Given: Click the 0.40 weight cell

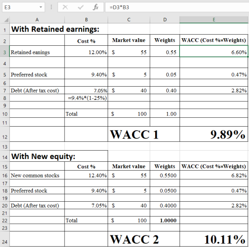Looking at the screenshot, I should [x=165, y=90].
